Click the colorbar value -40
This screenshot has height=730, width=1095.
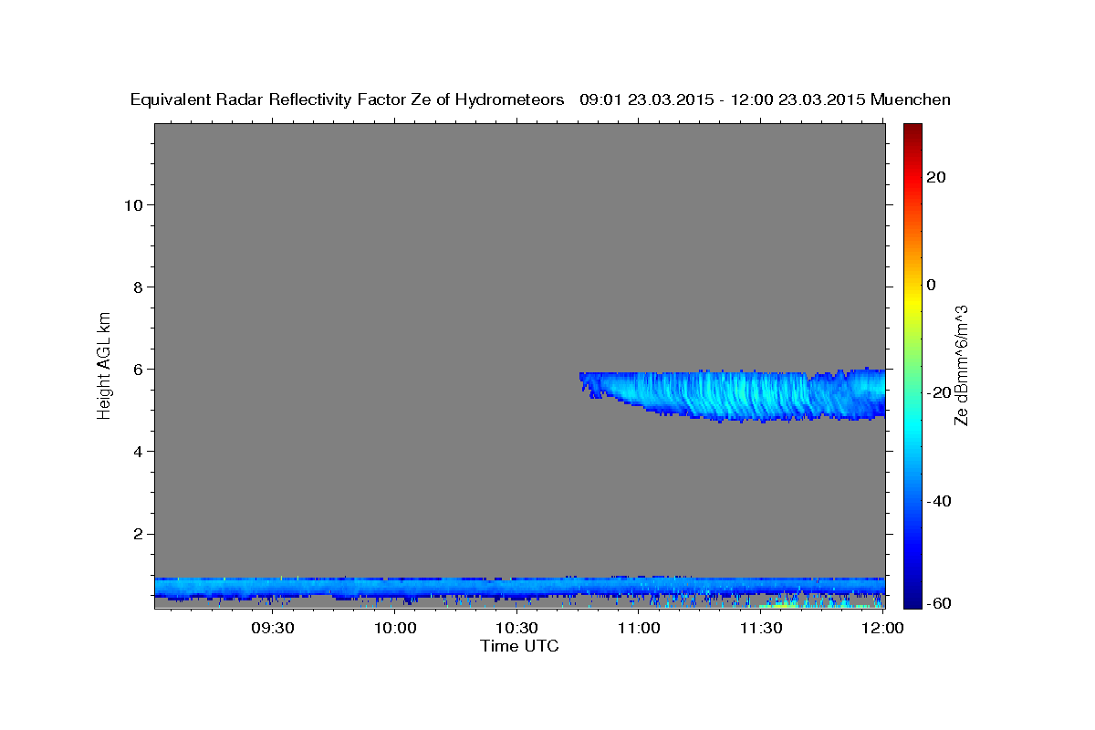coord(939,501)
